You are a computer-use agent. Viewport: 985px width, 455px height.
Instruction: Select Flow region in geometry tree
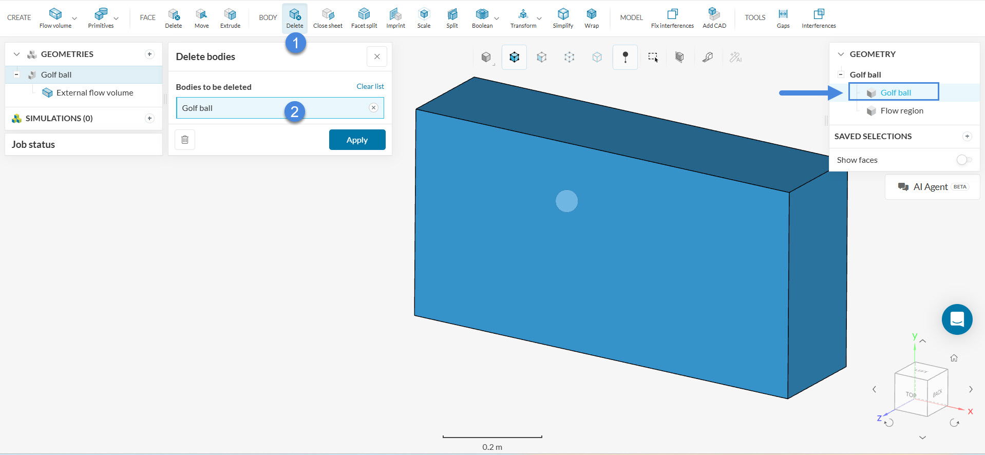901,111
